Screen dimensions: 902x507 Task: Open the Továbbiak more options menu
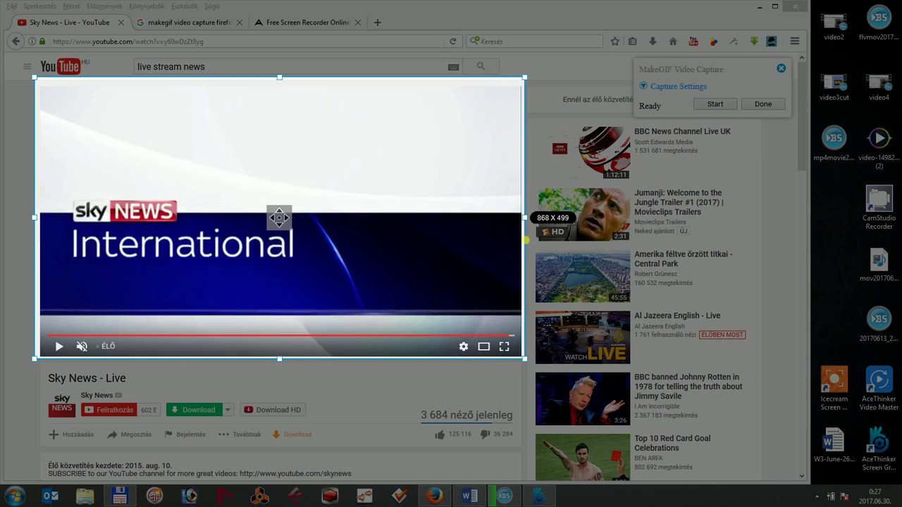(x=240, y=434)
